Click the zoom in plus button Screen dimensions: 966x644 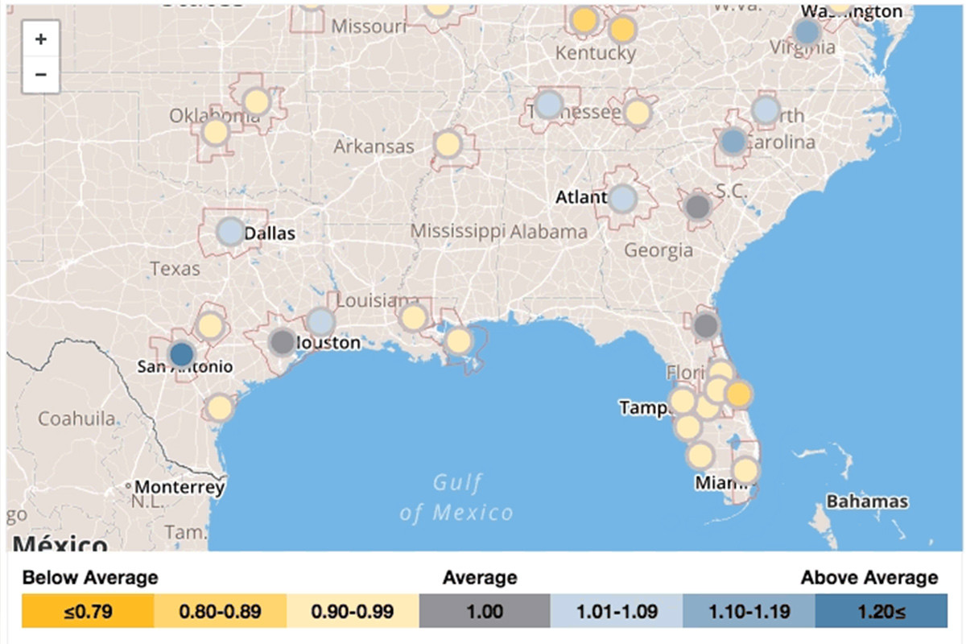[x=41, y=39]
